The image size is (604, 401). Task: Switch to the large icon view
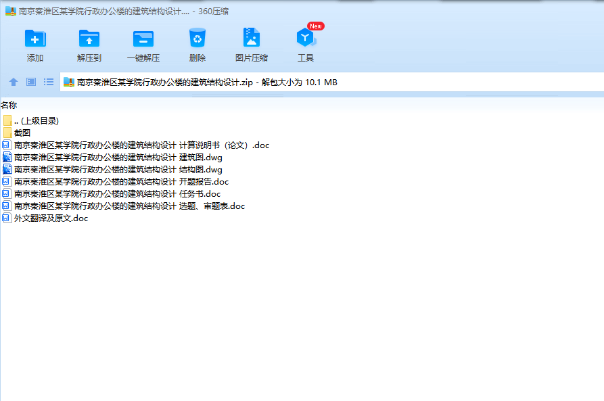(31, 82)
